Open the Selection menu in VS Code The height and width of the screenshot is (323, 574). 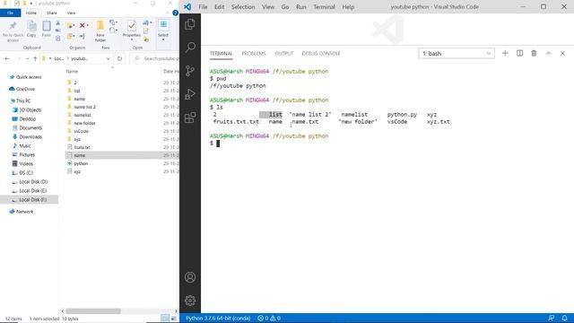coord(243,7)
